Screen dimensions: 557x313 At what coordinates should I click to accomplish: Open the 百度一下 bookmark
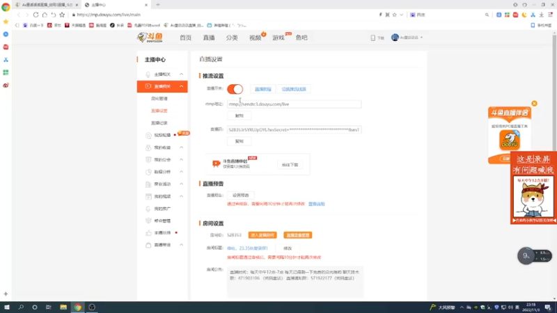[x=33, y=25]
